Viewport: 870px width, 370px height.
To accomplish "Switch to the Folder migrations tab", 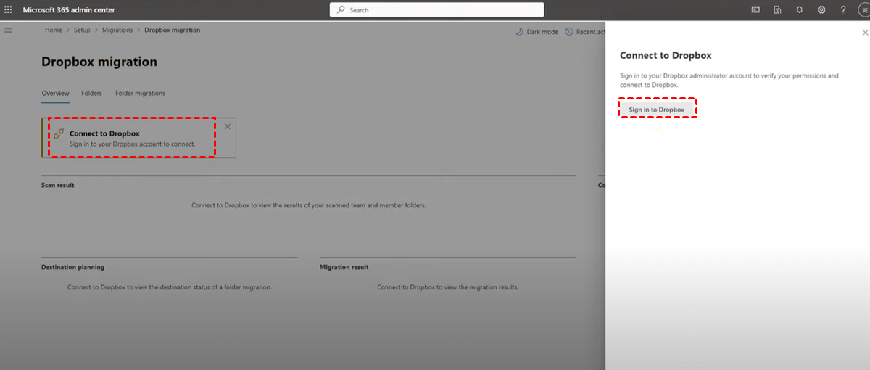I will [140, 93].
